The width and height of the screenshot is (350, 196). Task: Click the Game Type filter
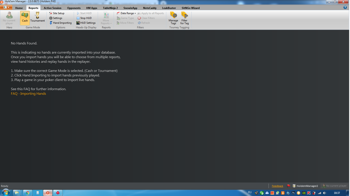125,18
